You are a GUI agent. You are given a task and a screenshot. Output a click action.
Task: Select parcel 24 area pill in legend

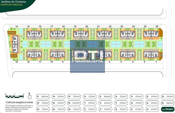151,109
